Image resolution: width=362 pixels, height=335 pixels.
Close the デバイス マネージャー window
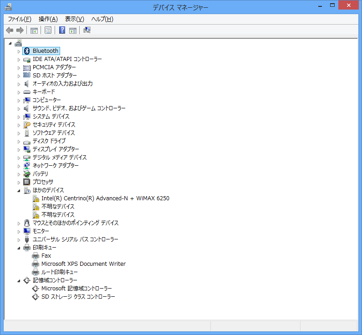point(349,5)
